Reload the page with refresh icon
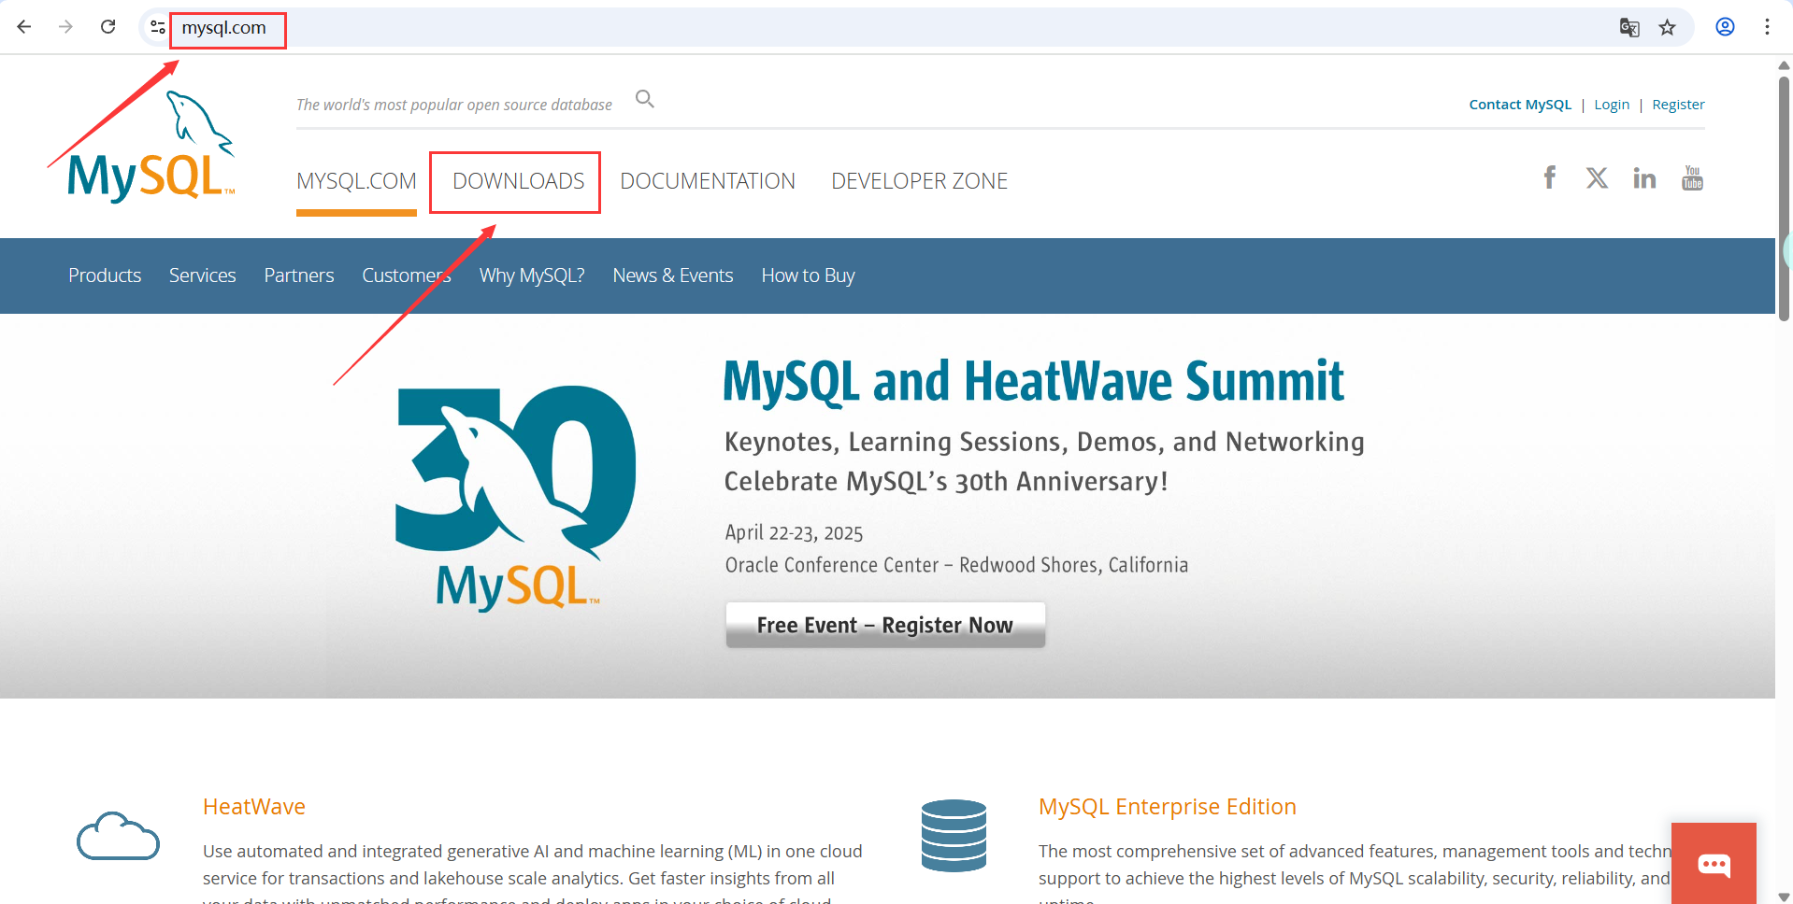This screenshot has width=1793, height=904. pos(108,27)
